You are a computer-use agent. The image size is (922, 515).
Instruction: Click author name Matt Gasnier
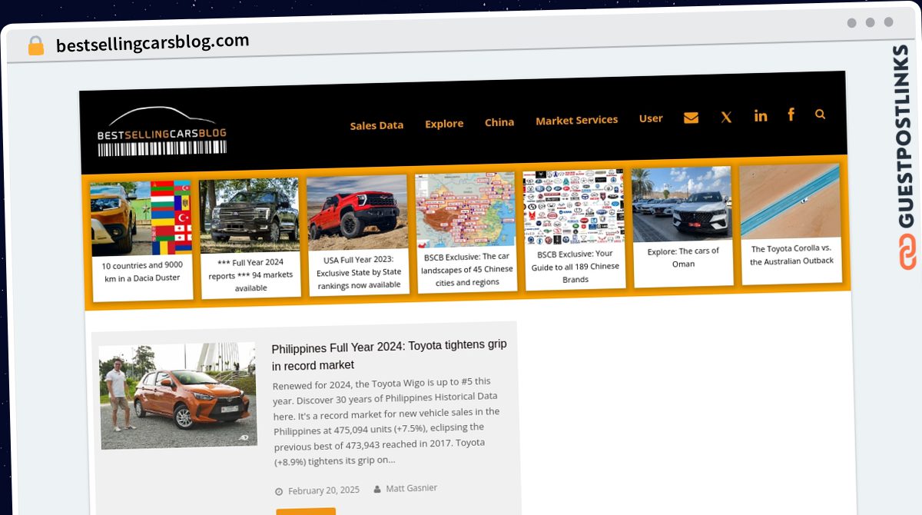click(411, 489)
